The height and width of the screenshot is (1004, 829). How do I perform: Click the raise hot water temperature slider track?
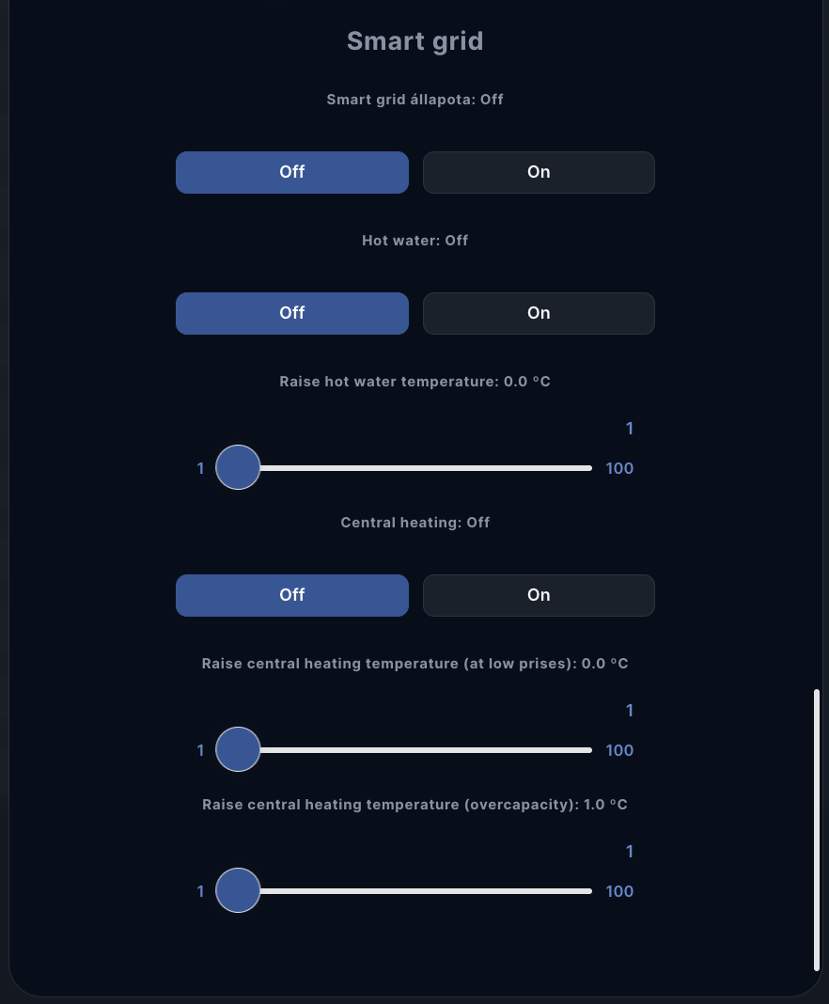click(423, 468)
